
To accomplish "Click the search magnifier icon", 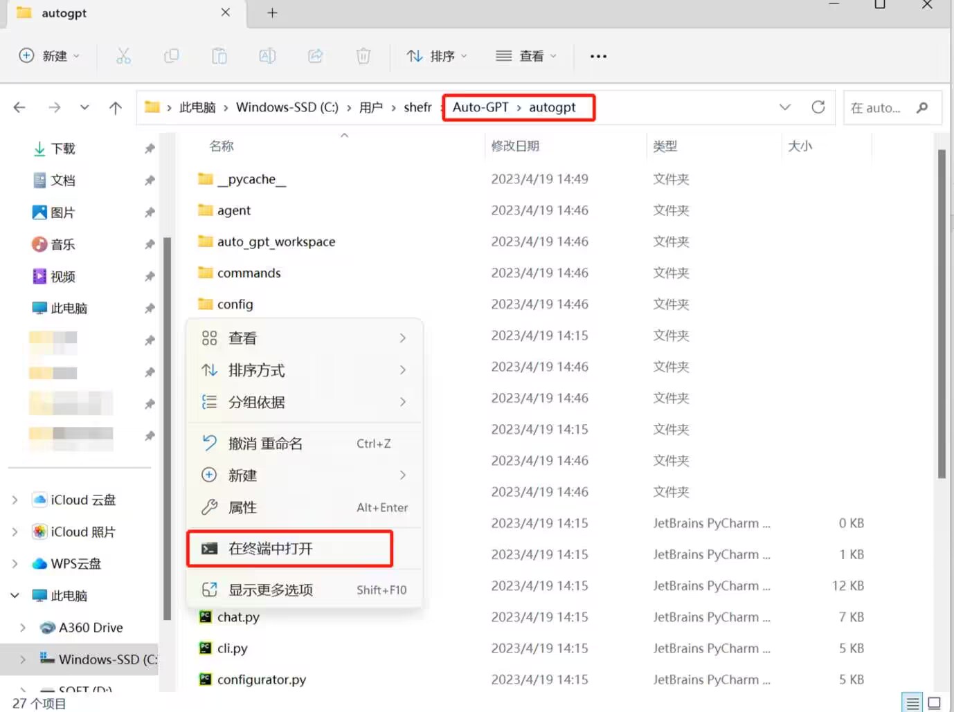I will (922, 107).
